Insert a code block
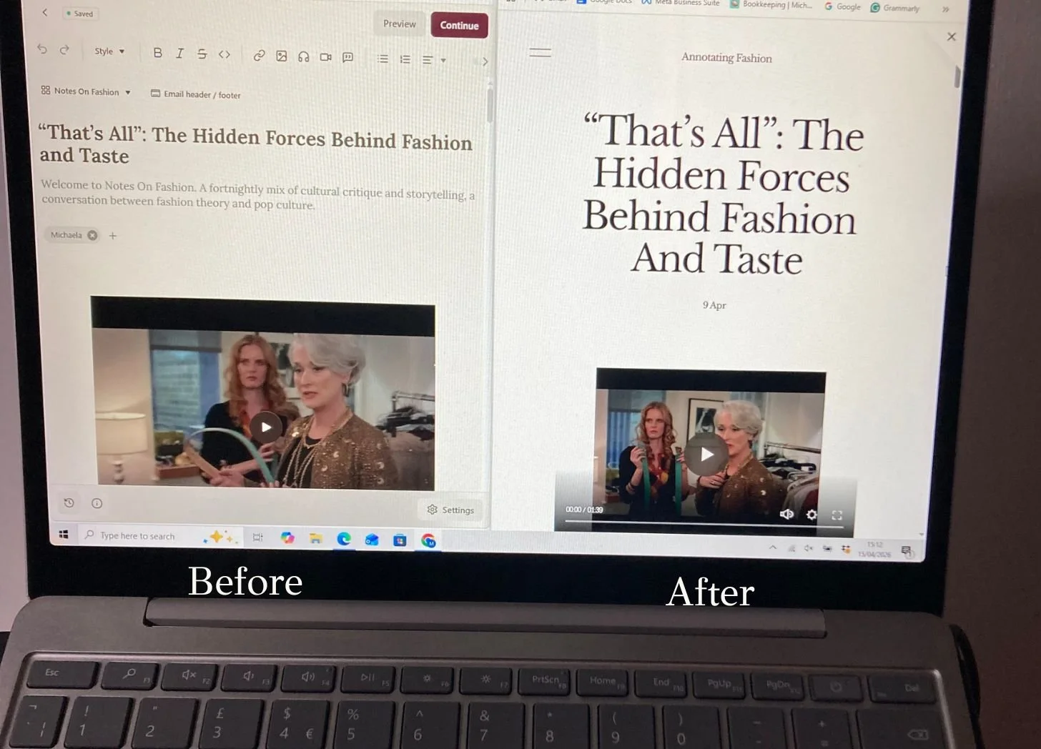Viewport: 1041px width, 749px height. tap(225, 54)
